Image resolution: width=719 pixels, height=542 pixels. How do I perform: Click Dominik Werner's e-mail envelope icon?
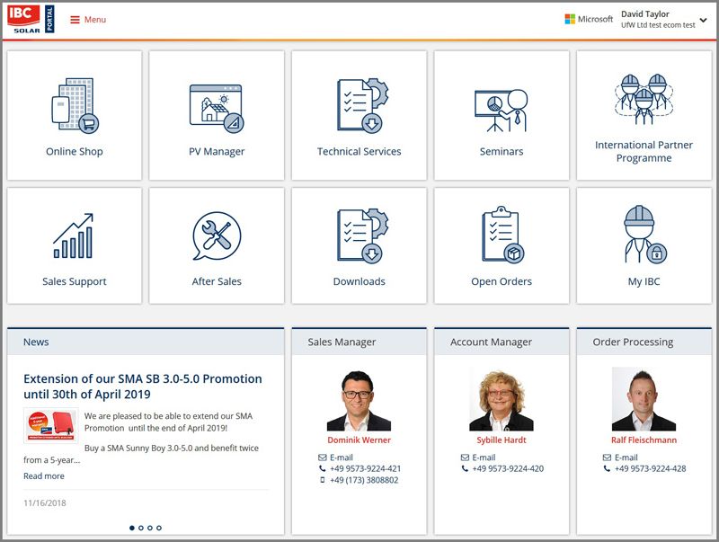point(323,458)
